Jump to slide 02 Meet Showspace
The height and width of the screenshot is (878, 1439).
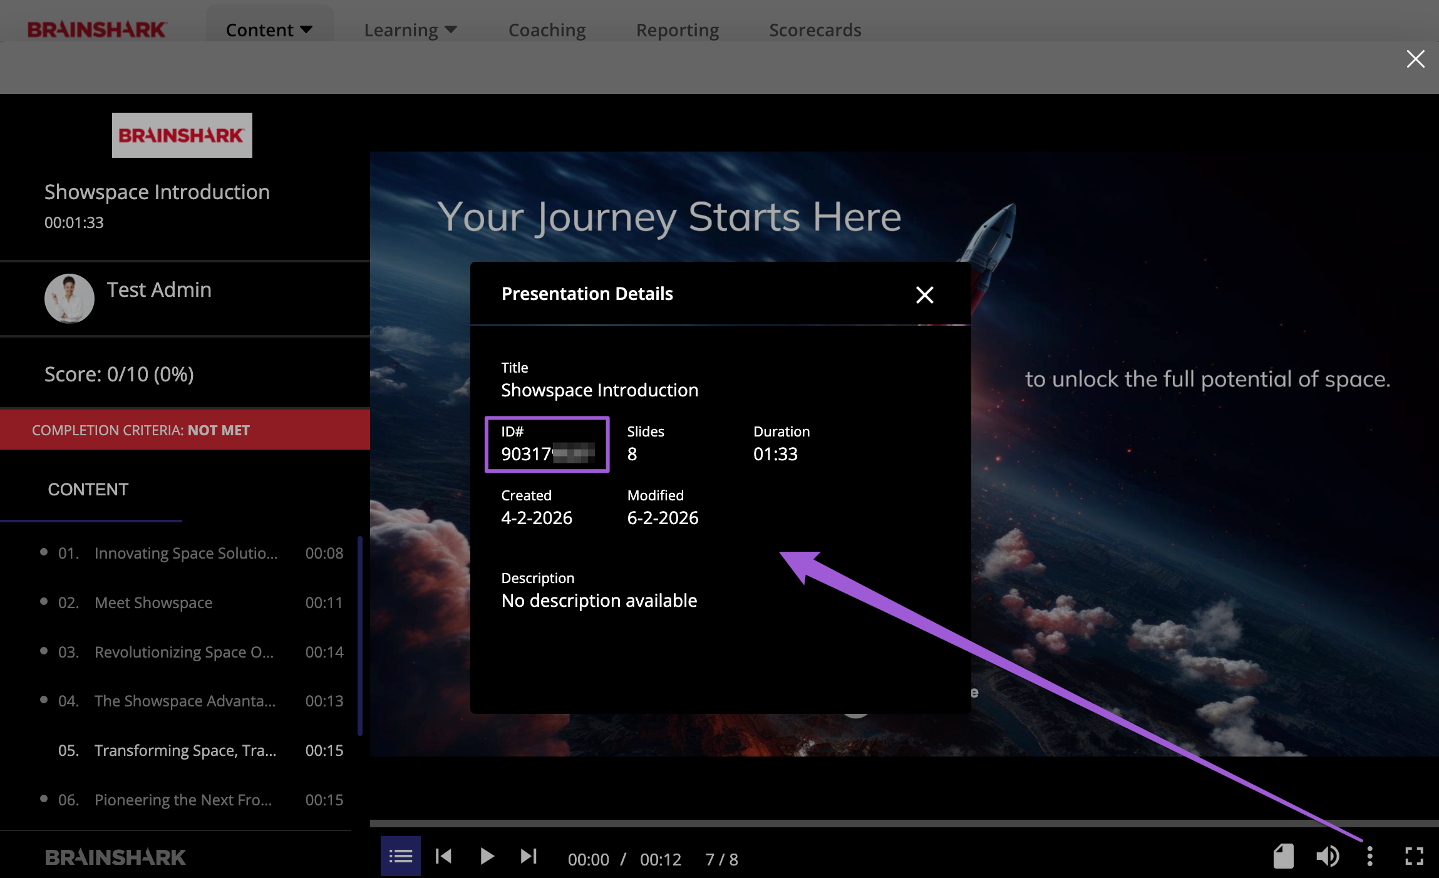191,602
